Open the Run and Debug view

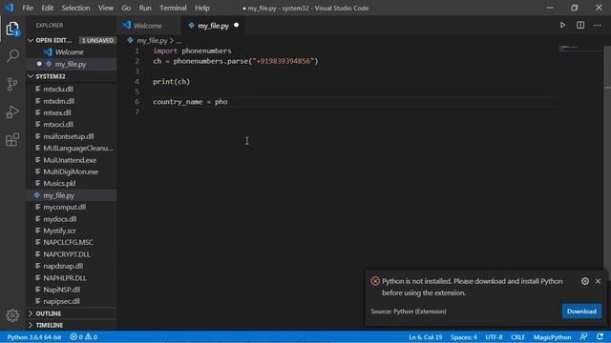pos(12,111)
